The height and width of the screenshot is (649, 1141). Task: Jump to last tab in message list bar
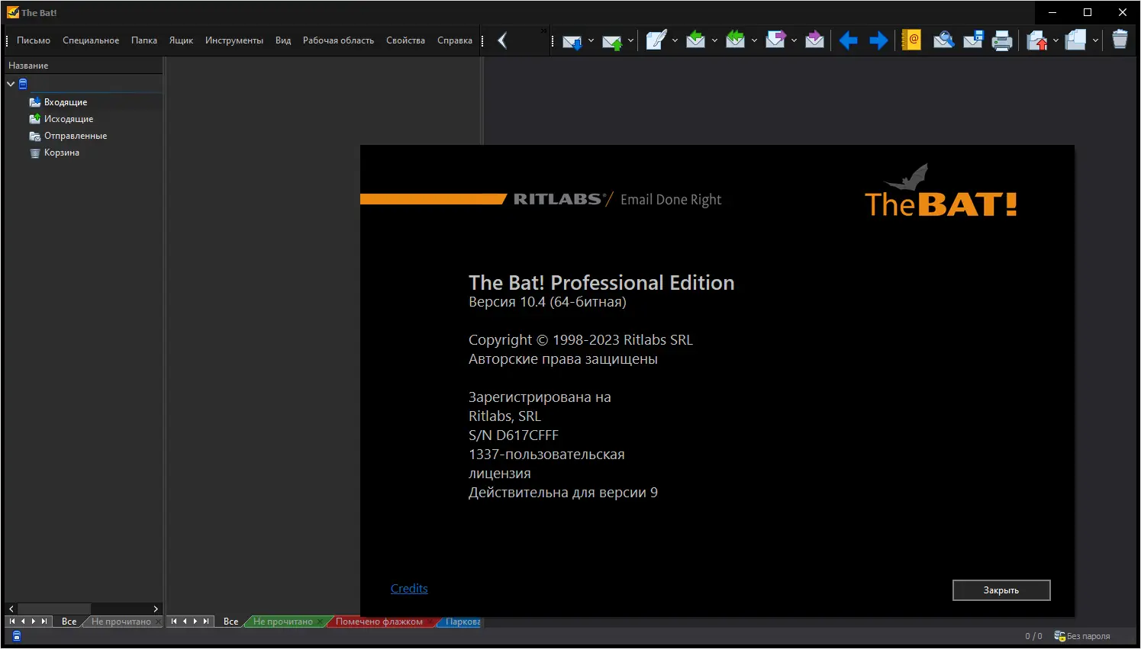(x=206, y=622)
